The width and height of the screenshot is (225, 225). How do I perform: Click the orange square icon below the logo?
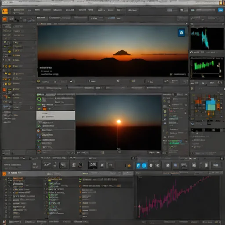pos(5,19)
